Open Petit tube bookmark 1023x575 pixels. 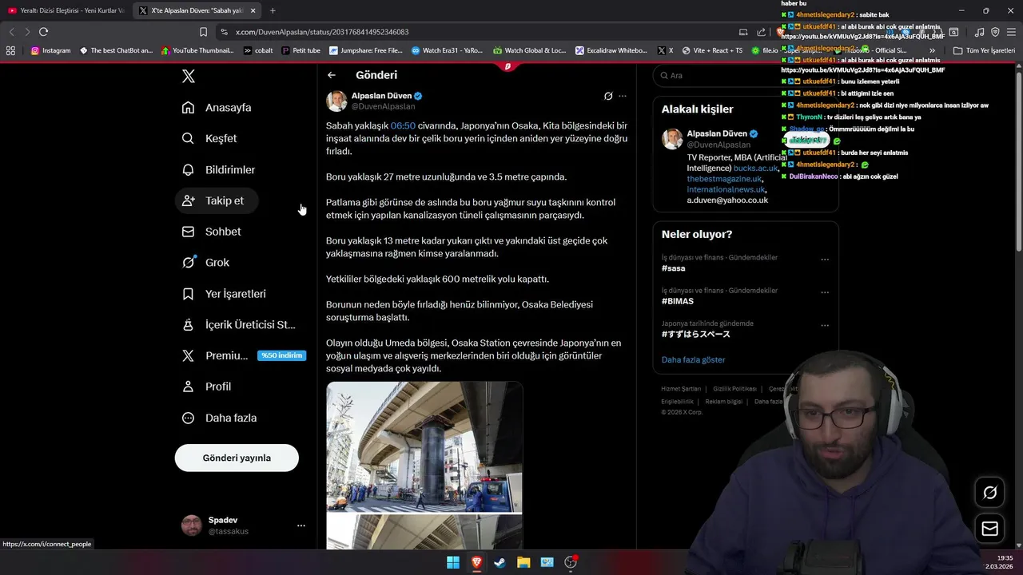coord(301,50)
